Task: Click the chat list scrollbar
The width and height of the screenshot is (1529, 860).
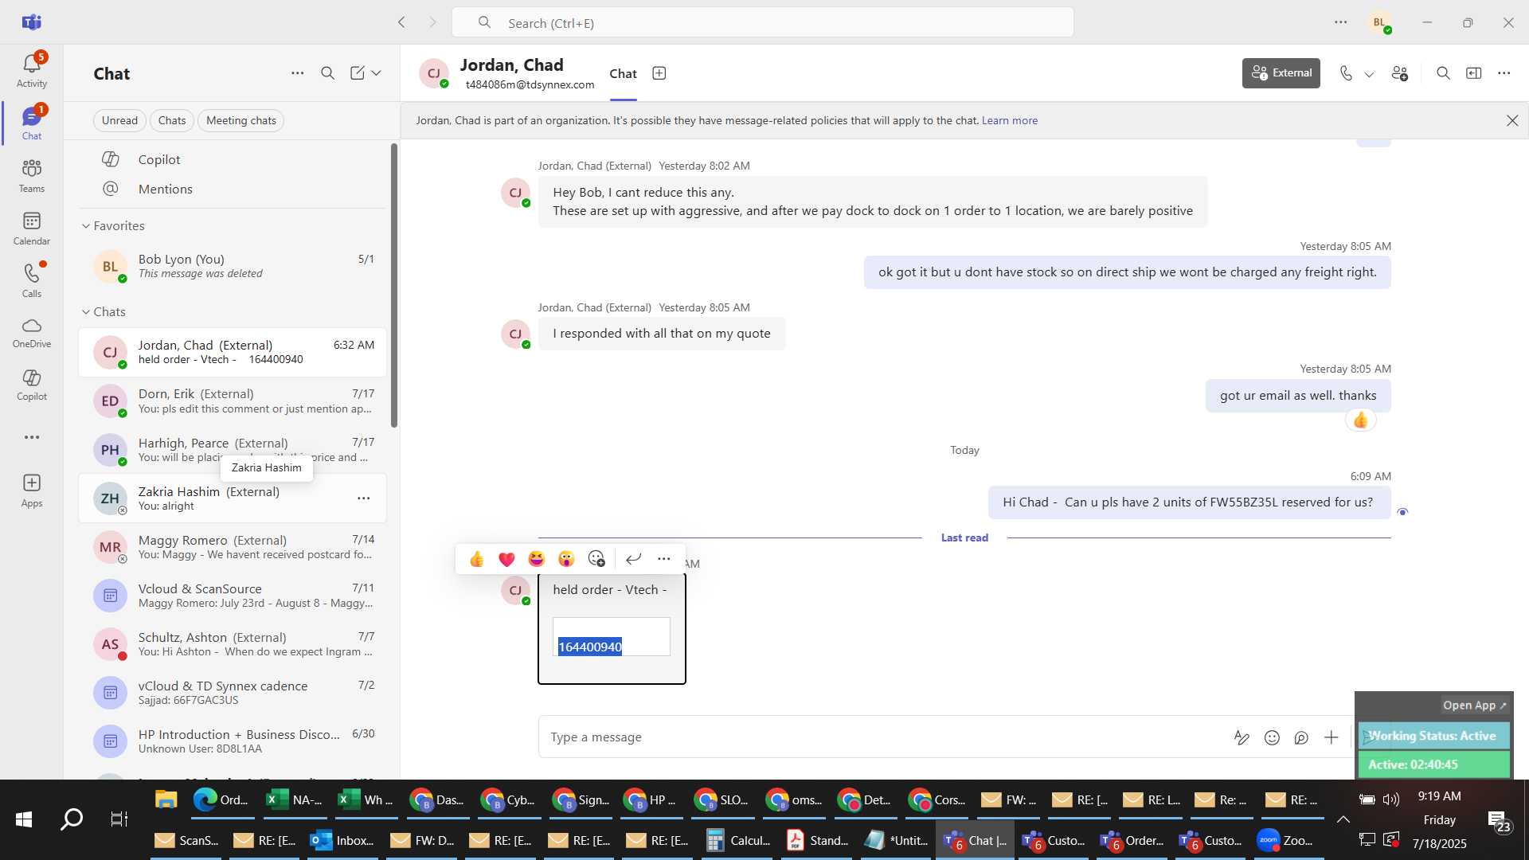Action: coord(393,285)
